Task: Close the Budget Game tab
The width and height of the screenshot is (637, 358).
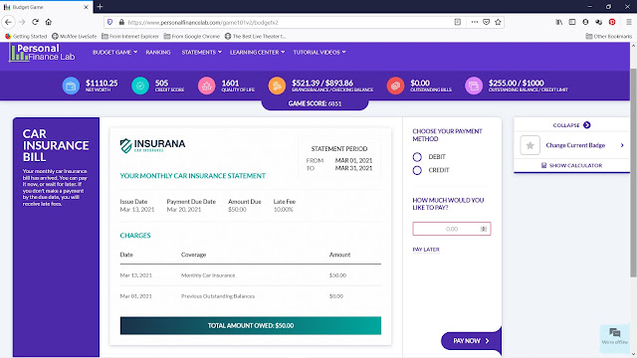Action: (86, 7)
